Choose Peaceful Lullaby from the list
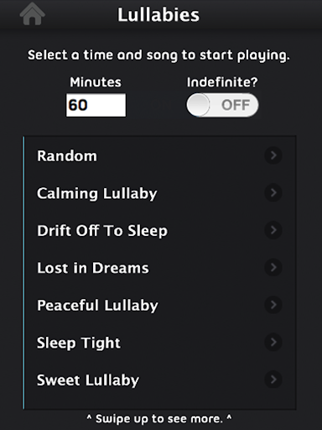The image size is (322, 430). pyautogui.click(x=160, y=305)
